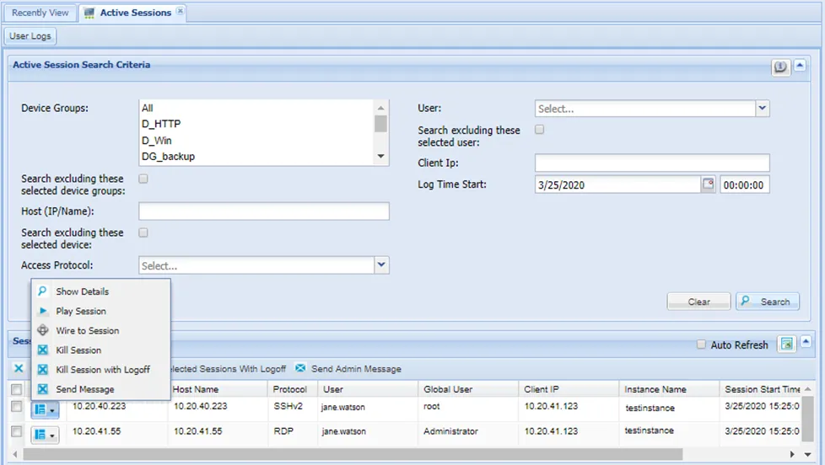Choose Wire to Session menu entry

[x=101, y=330]
